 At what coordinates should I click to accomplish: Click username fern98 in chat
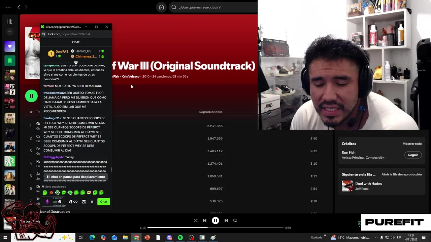click(x=48, y=86)
